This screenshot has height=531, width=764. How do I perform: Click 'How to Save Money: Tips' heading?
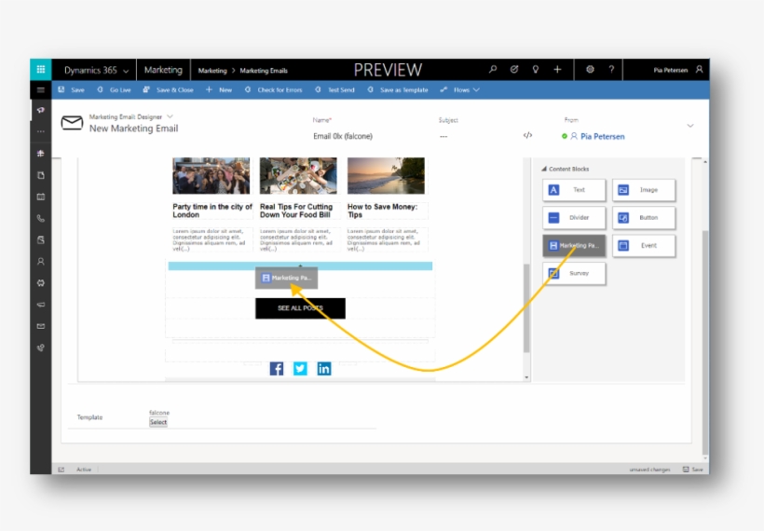coord(383,211)
